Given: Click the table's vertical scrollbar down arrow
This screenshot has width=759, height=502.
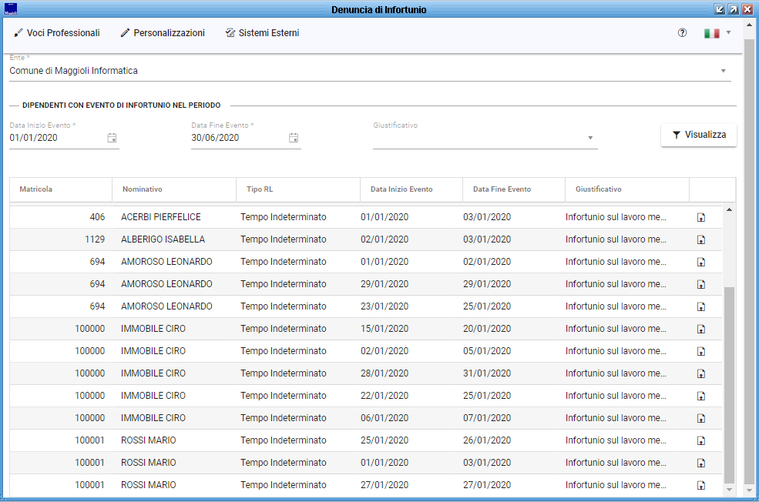Looking at the screenshot, I should [x=729, y=490].
